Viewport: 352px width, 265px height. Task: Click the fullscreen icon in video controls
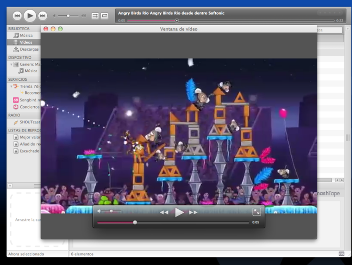[256, 212]
